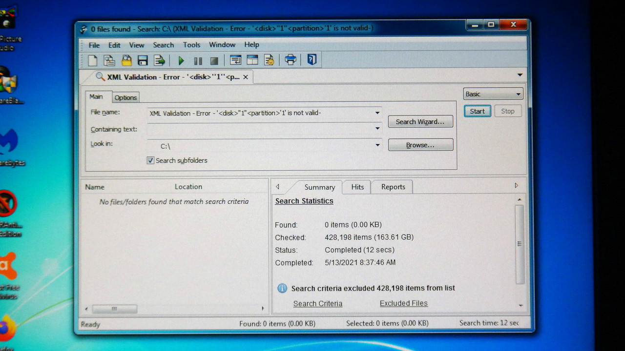Click 'Checked: 428,198 items (163.61 GB)' value
Image resolution: width=625 pixels, height=351 pixels.
(369, 237)
